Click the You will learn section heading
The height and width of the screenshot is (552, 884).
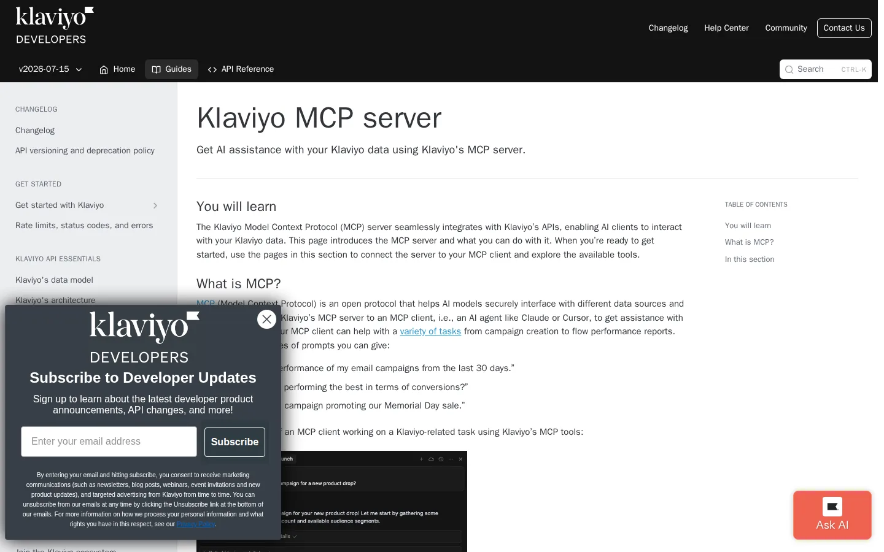coord(236,207)
